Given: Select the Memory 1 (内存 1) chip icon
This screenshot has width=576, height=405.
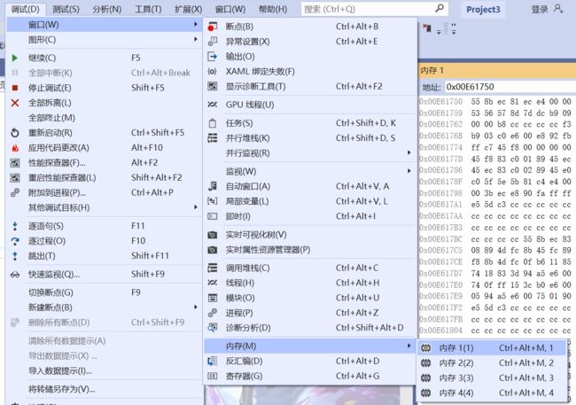Looking at the screenshot, I should 425,348.
